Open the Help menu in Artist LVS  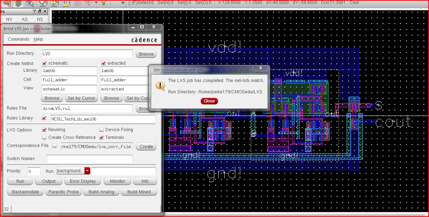point(38,39)
